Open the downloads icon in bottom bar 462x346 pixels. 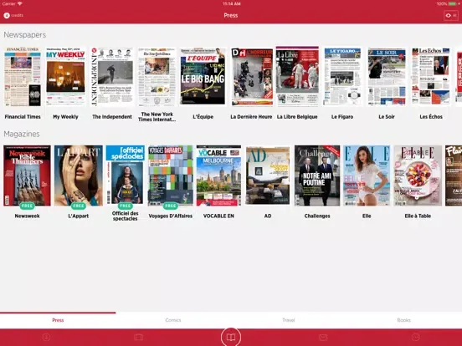(x=46, y=337)
